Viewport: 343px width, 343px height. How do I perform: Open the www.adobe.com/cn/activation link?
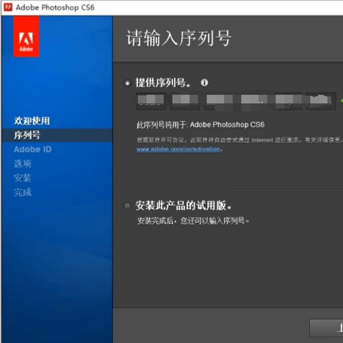[x=178, y=149]
